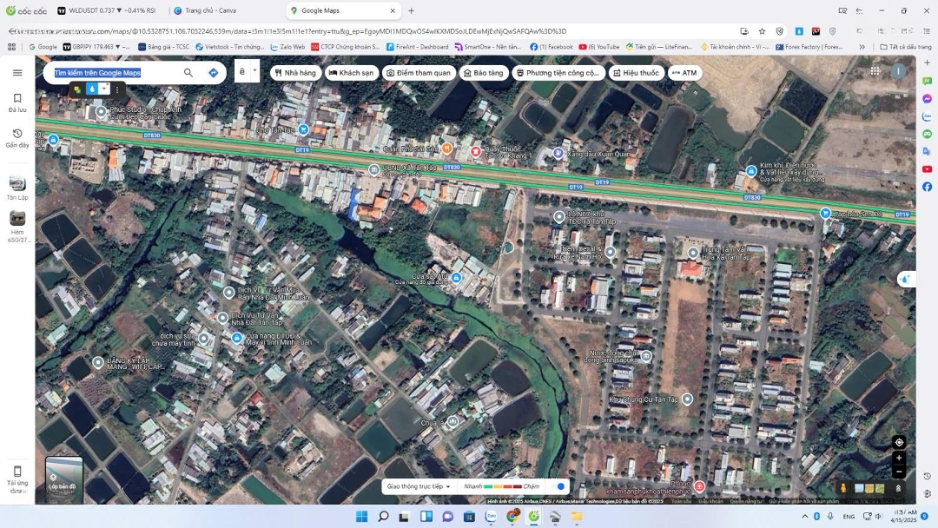Open directions with the blue arrow icon
The image size is (938, 528).
pyautogui.click(x=214, y=73)
